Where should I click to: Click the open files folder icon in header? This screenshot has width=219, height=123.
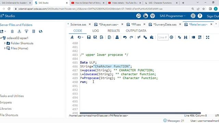tap(145, 16)
